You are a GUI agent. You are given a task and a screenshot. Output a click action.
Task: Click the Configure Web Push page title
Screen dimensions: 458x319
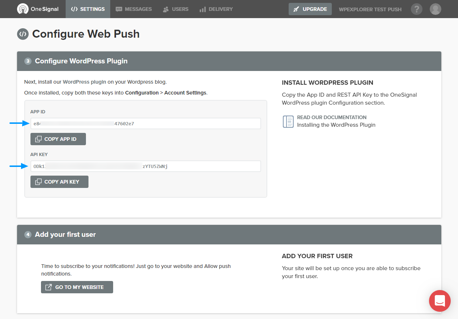pos(86,34)
